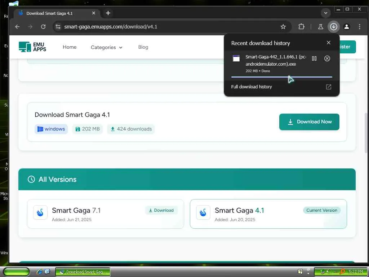Cancel the Smart-Gaga exe download
The image size is (369, 277).
tap(327, 58)
